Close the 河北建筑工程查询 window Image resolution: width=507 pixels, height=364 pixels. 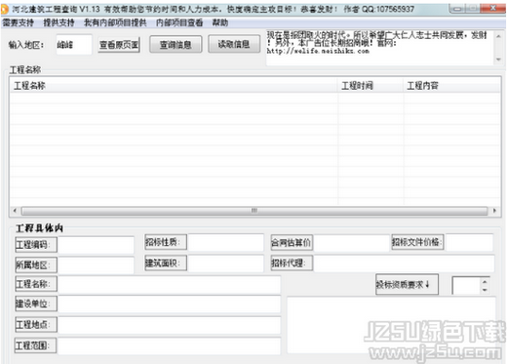492,9
